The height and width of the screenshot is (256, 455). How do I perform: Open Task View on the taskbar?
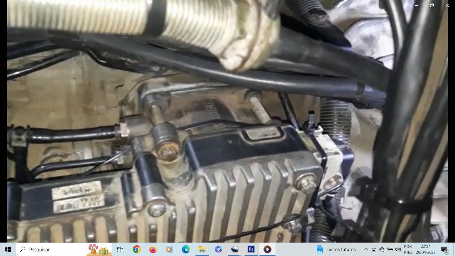(x=120, y=249)
